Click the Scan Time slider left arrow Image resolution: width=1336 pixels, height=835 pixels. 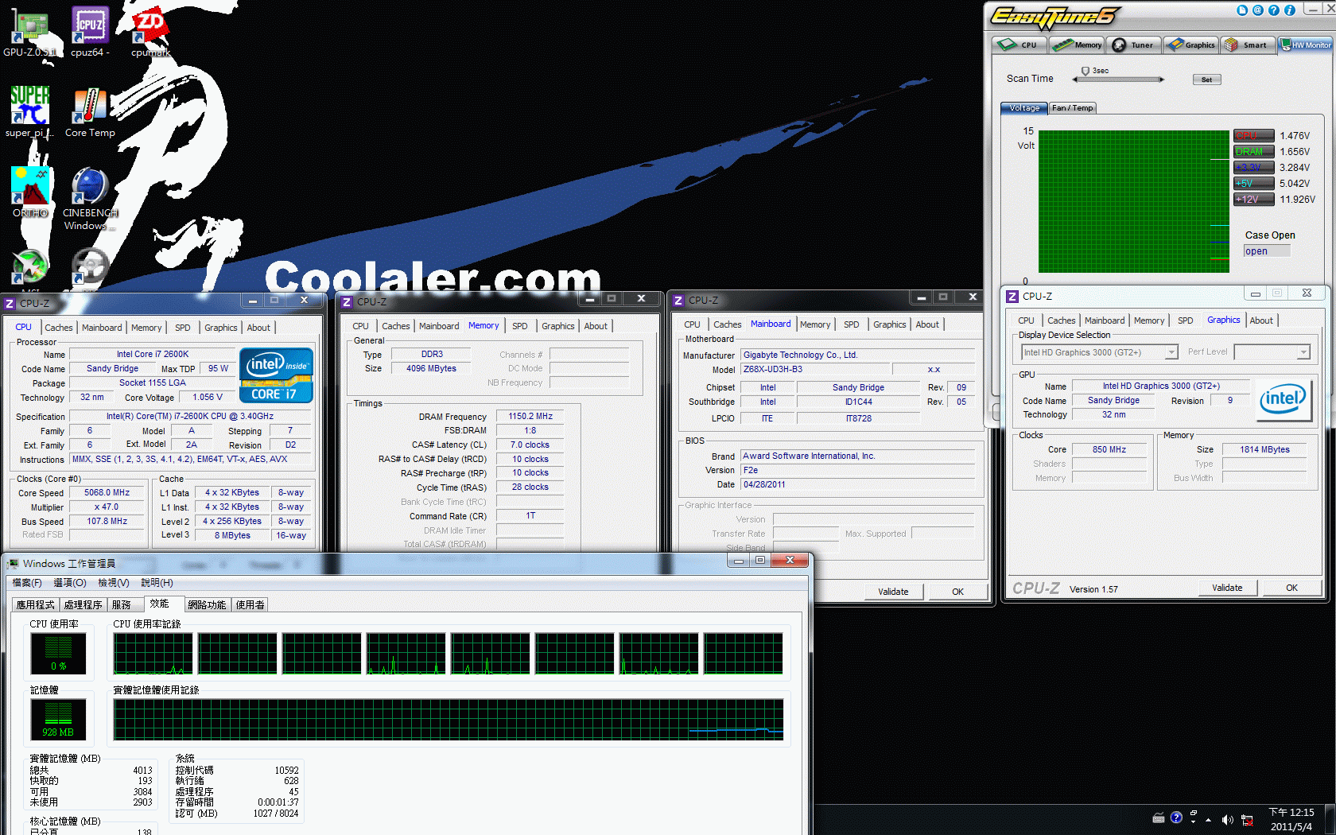(1076, 80)
